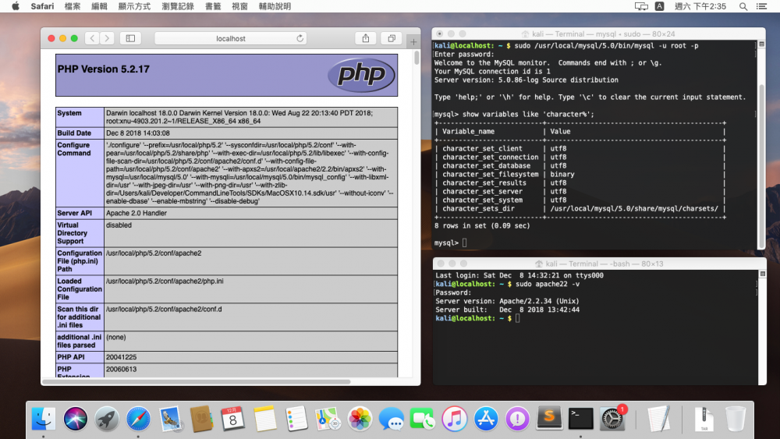Click the Terminal Dock icon

coord(580,419)
